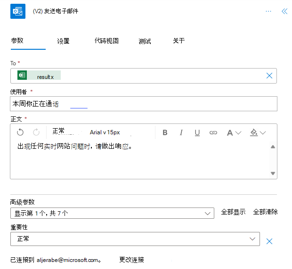
Task: Toggle underline formatting in the body editor
Action: click(197, 133)
